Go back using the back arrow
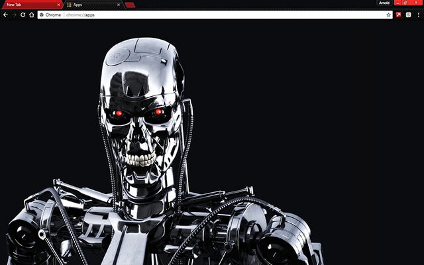This screenshot has height=265, width=424. click(5, 15)
